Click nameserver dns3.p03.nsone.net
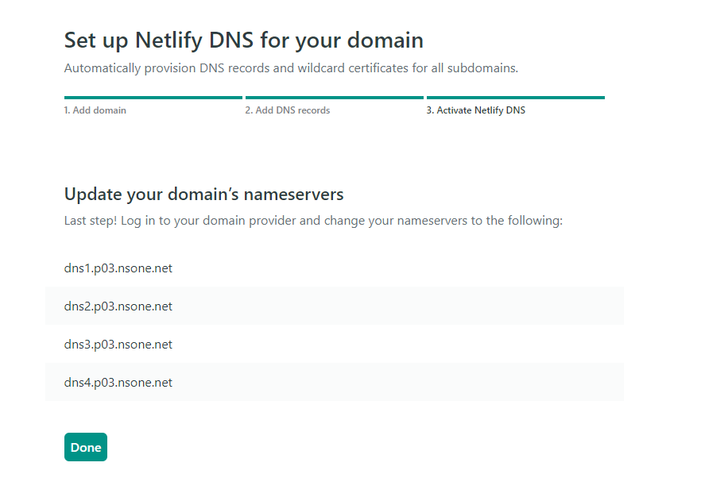Viewport: 701px width, 501px height. [x=118, y=345]
